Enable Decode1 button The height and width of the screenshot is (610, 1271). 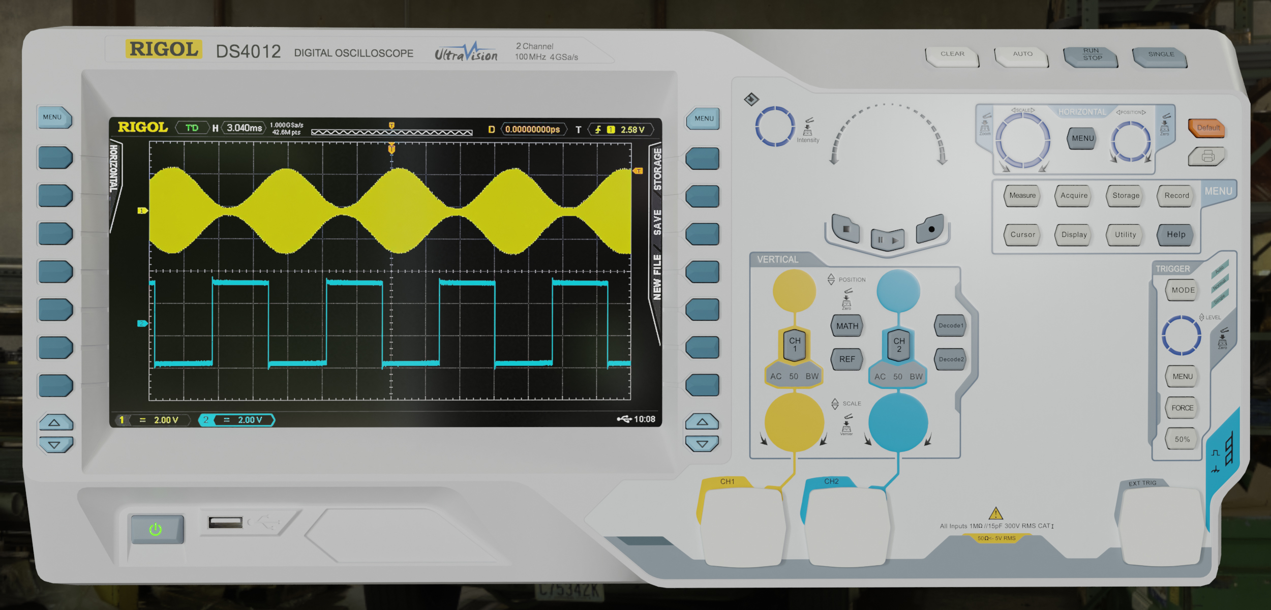coord(951,326)
